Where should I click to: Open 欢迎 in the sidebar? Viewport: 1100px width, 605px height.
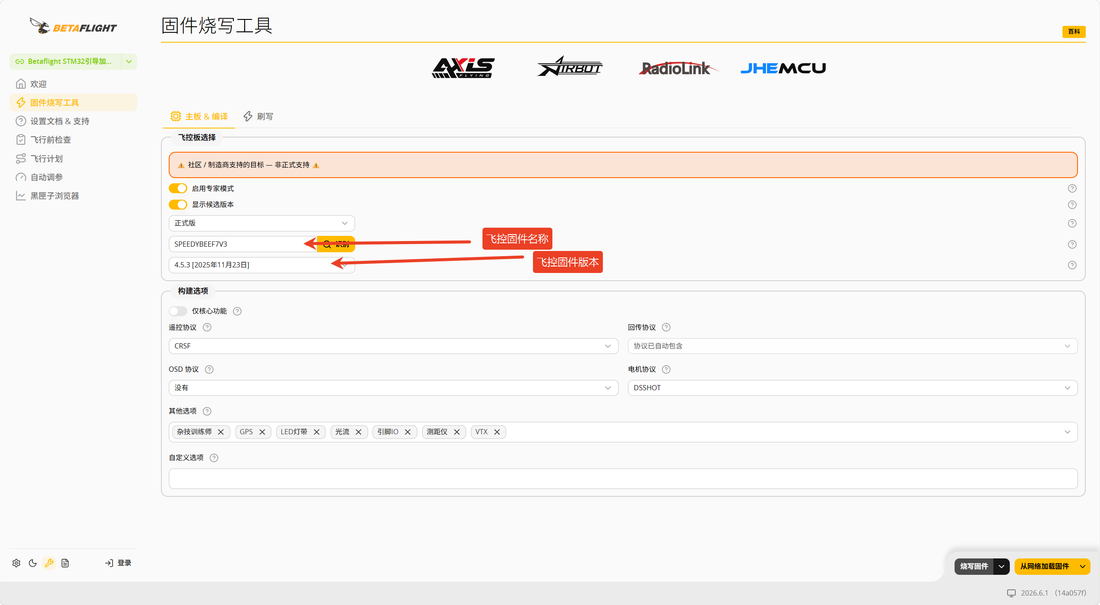pos(73,84)
